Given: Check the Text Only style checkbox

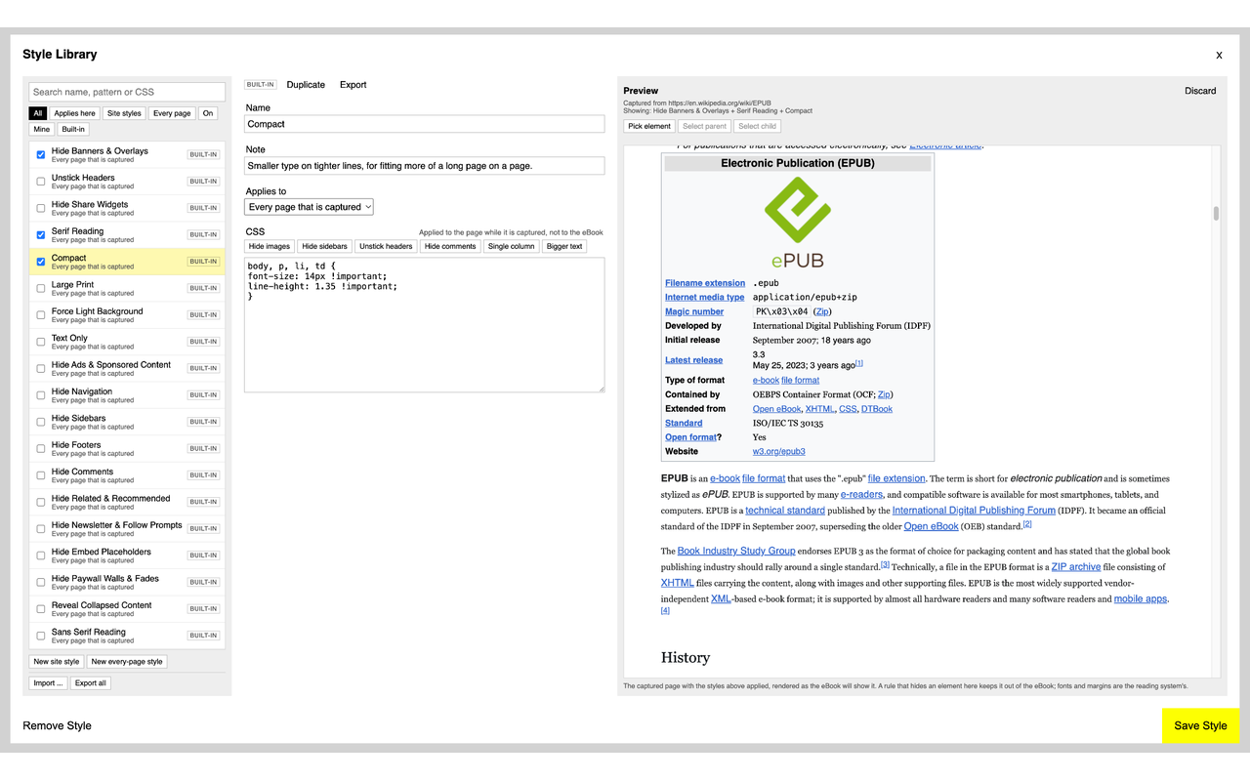Looking at the screenshot, I should coord(40,342).
